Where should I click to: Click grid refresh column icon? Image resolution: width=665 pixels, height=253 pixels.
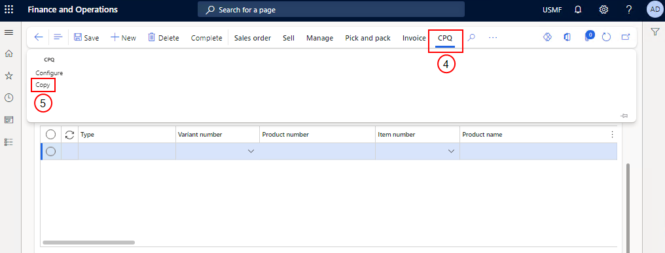[x=69, y=135]
